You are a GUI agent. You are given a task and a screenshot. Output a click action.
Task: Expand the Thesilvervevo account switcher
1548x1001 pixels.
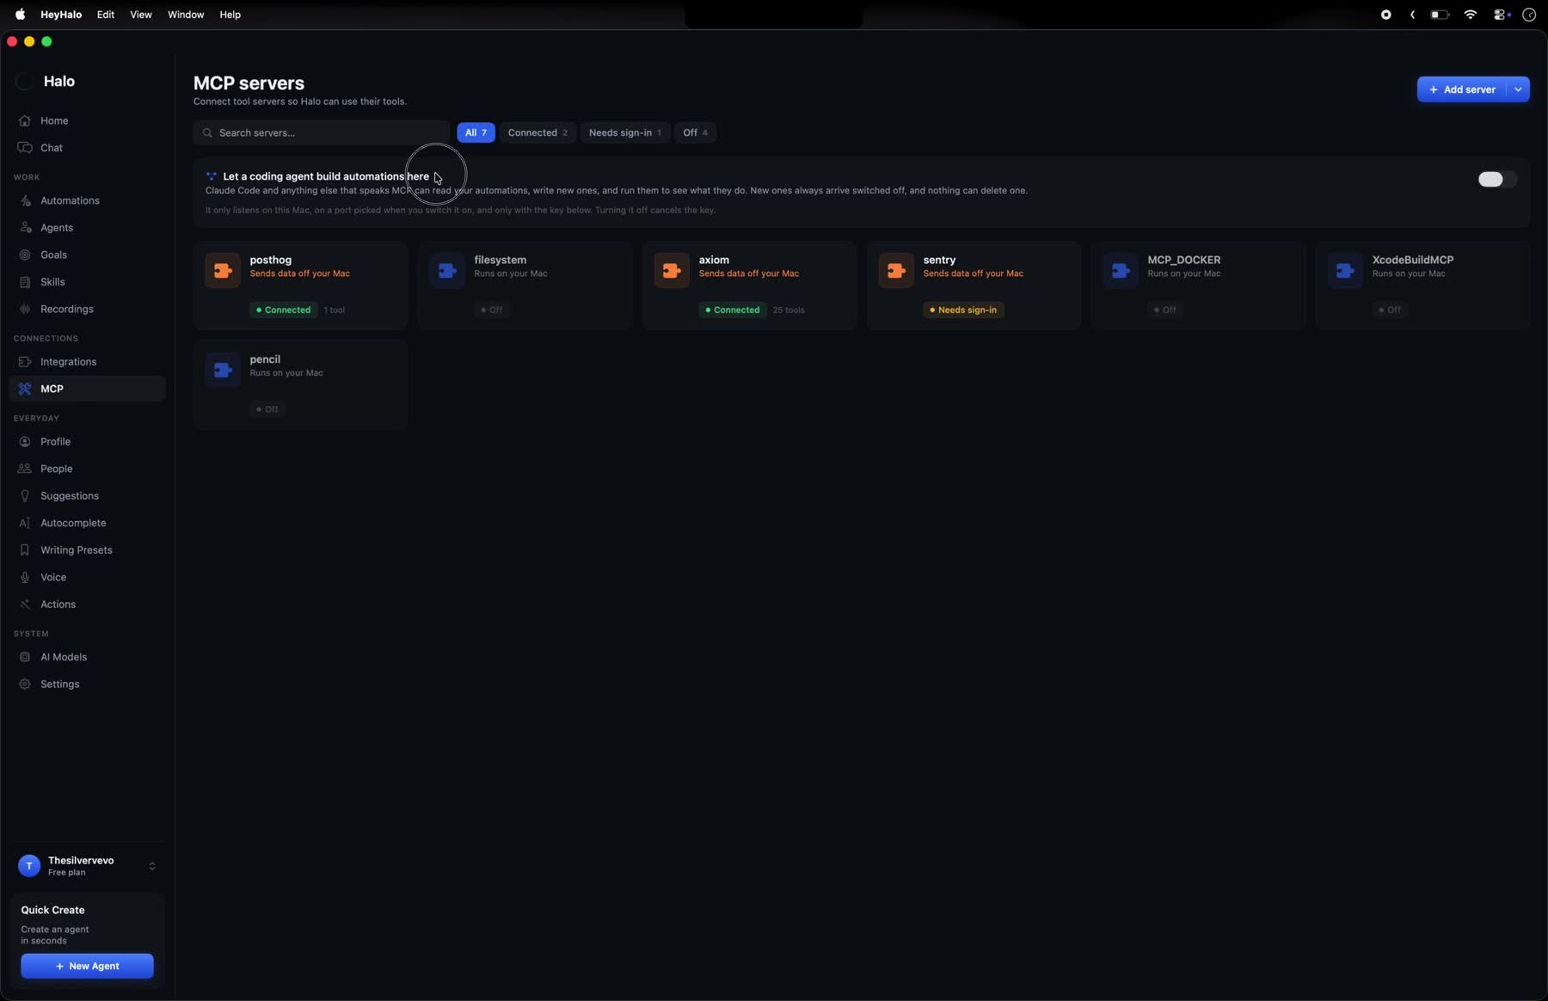pyautogui.click(x=152, y=867)
